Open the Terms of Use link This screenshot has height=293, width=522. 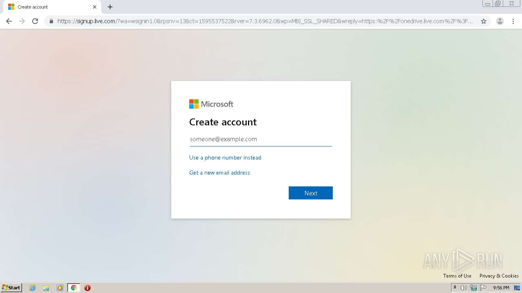tap(457, 276)
